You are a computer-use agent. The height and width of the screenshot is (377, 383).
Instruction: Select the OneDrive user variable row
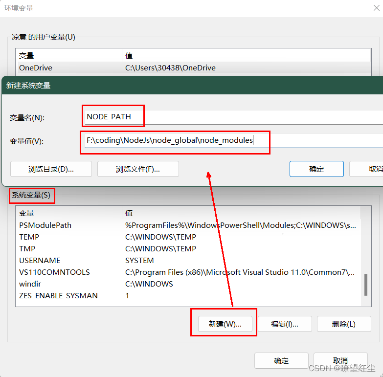194,67
